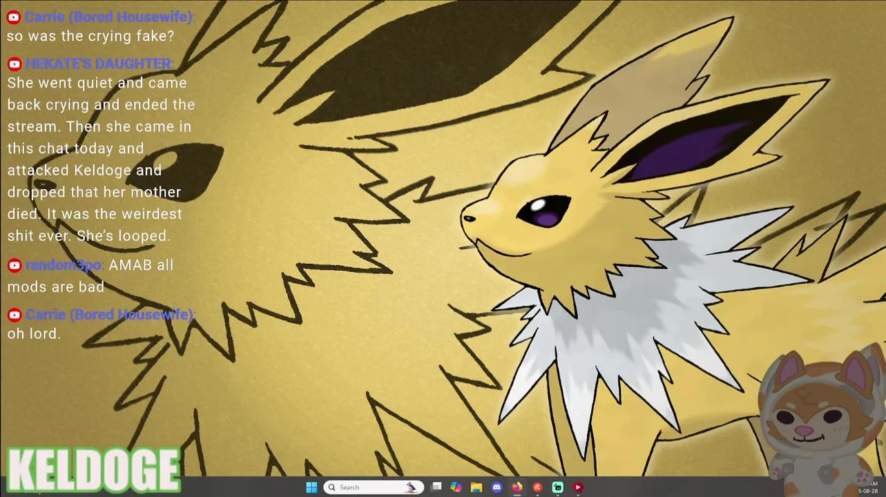Open File Explorer from the taskbar
886x497 pixels.
point(476,487)
